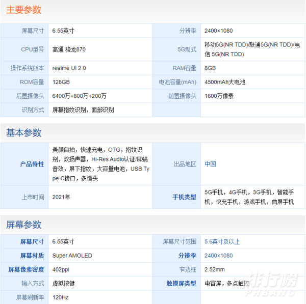Click the 虚拟按键 input value

tap(63, 283)
